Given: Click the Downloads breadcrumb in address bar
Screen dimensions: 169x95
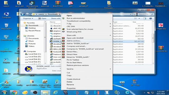Looking at the screenshot, I should click(x=53, y=14).
